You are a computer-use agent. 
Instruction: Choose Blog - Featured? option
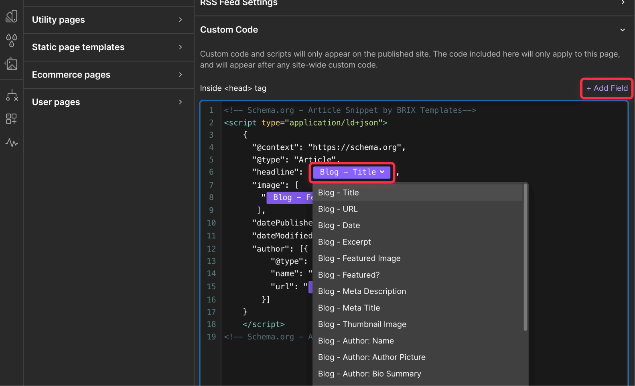418,275
